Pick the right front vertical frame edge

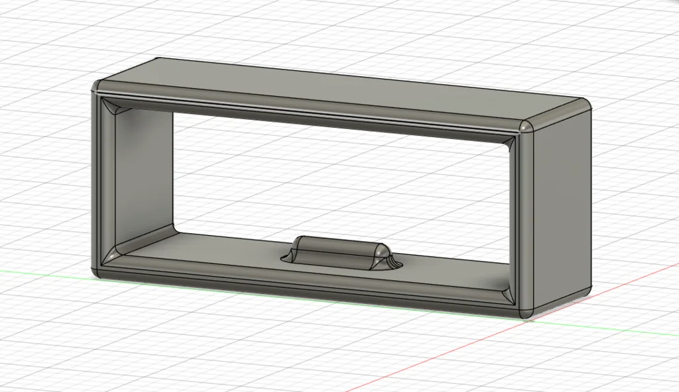point(525,219)
